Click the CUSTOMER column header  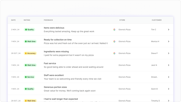(x=157, y=20)
